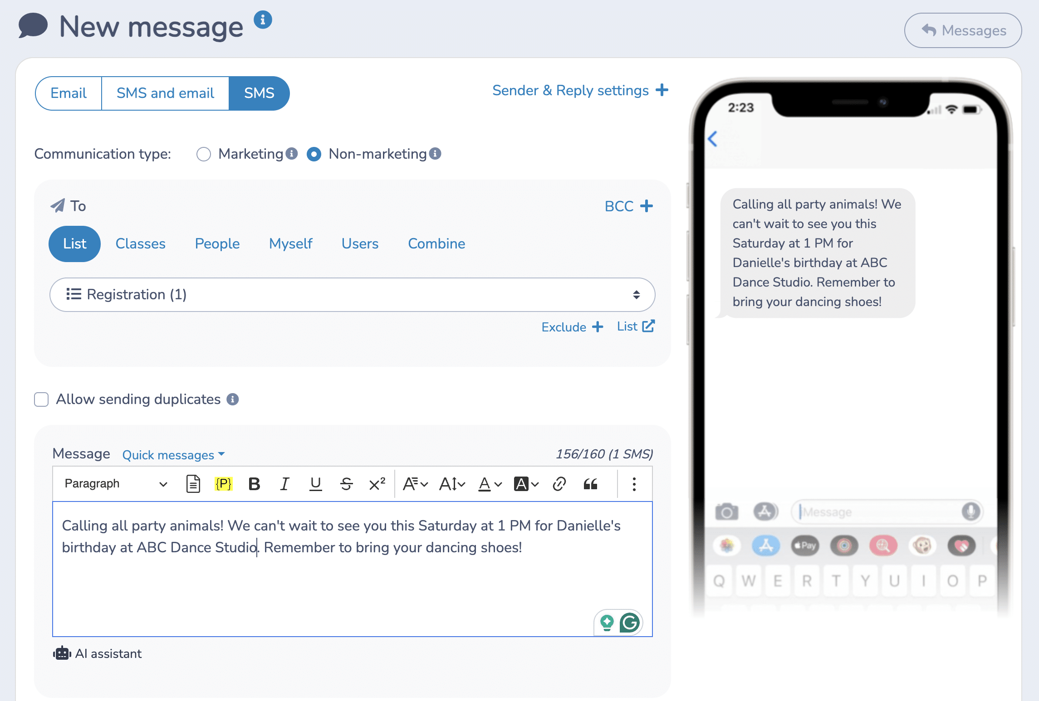Open the AI assistant

tap(98, 654)
